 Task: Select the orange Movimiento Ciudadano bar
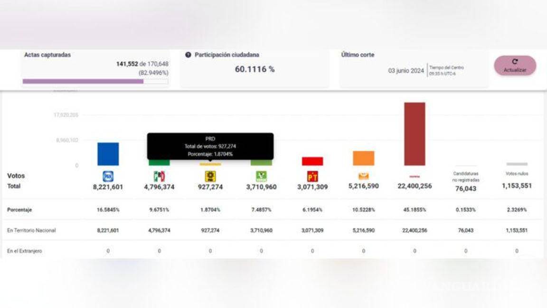(363, 158)
